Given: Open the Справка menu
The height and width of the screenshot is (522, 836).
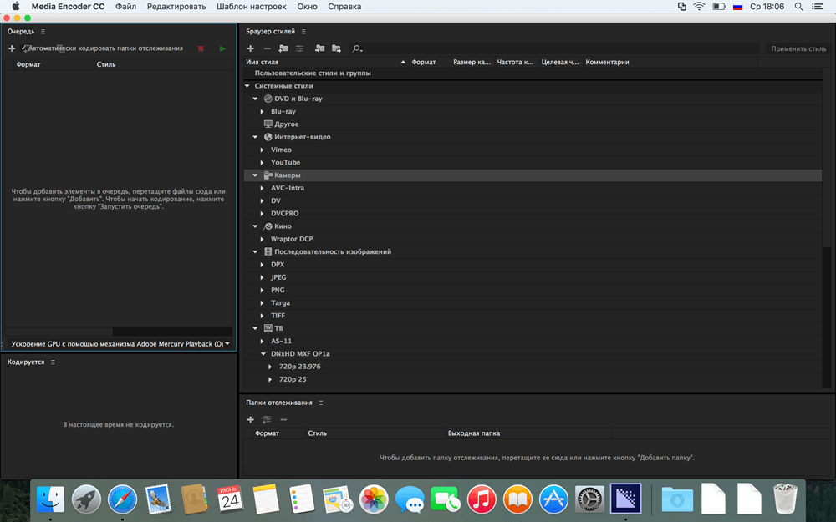Looking at the screenshot, I should 344,7.
